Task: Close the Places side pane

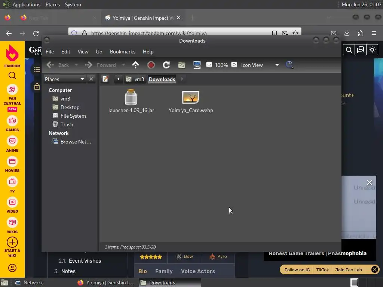Action: (91, 79)
